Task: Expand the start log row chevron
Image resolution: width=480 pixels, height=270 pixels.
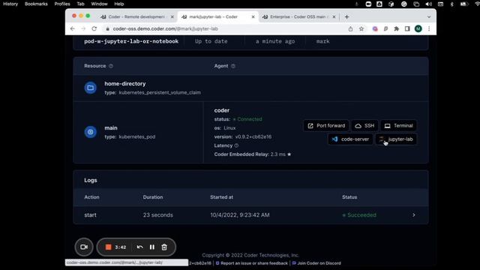Action: [413, 215]
